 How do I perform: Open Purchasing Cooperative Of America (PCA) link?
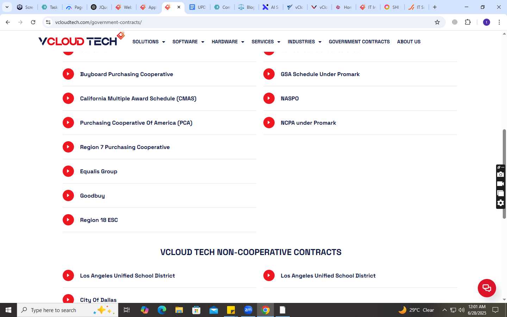pos(136,123)
